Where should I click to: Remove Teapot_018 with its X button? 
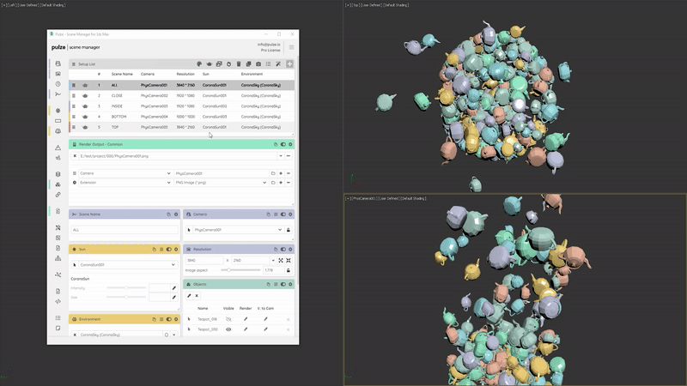click(288, 319)
